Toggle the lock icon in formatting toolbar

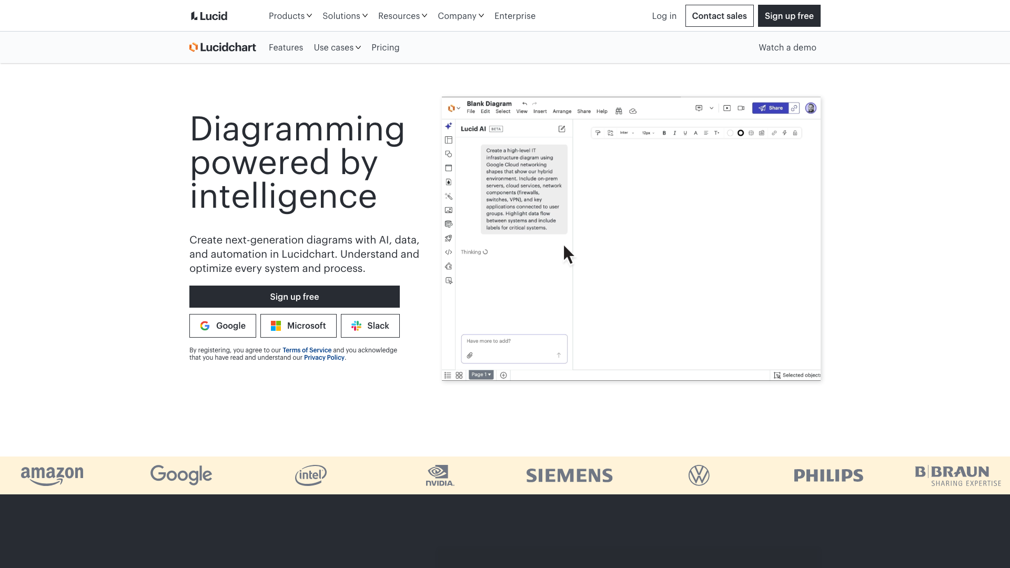pos(795,133)
